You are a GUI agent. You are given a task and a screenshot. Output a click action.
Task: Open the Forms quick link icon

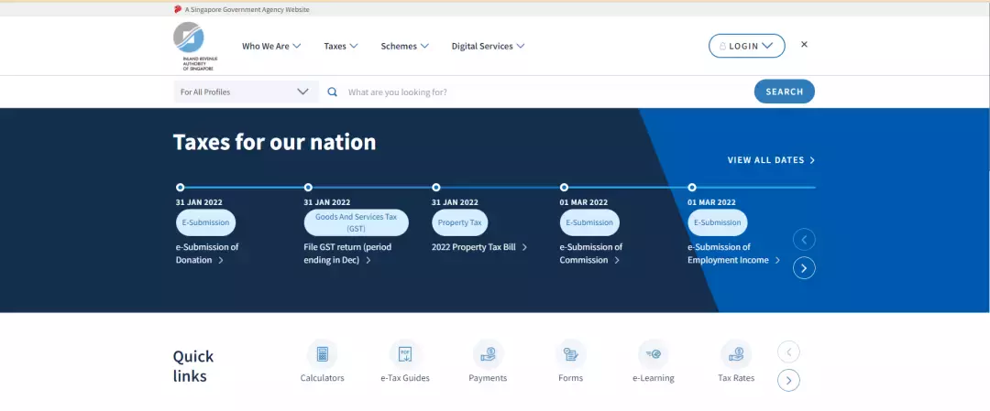click(x=570, y=354)
